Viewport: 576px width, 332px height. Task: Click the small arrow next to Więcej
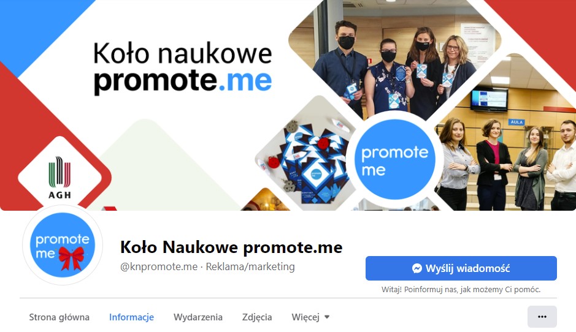(x=326, y=317)
